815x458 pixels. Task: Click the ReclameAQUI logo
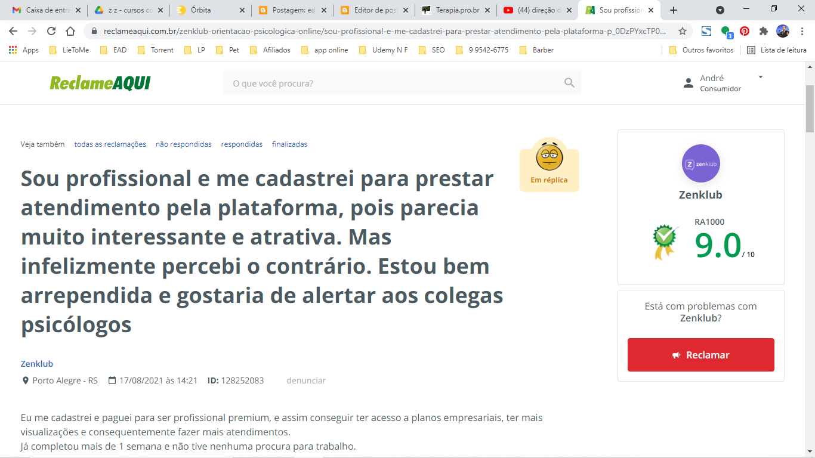tap(100, 83)
